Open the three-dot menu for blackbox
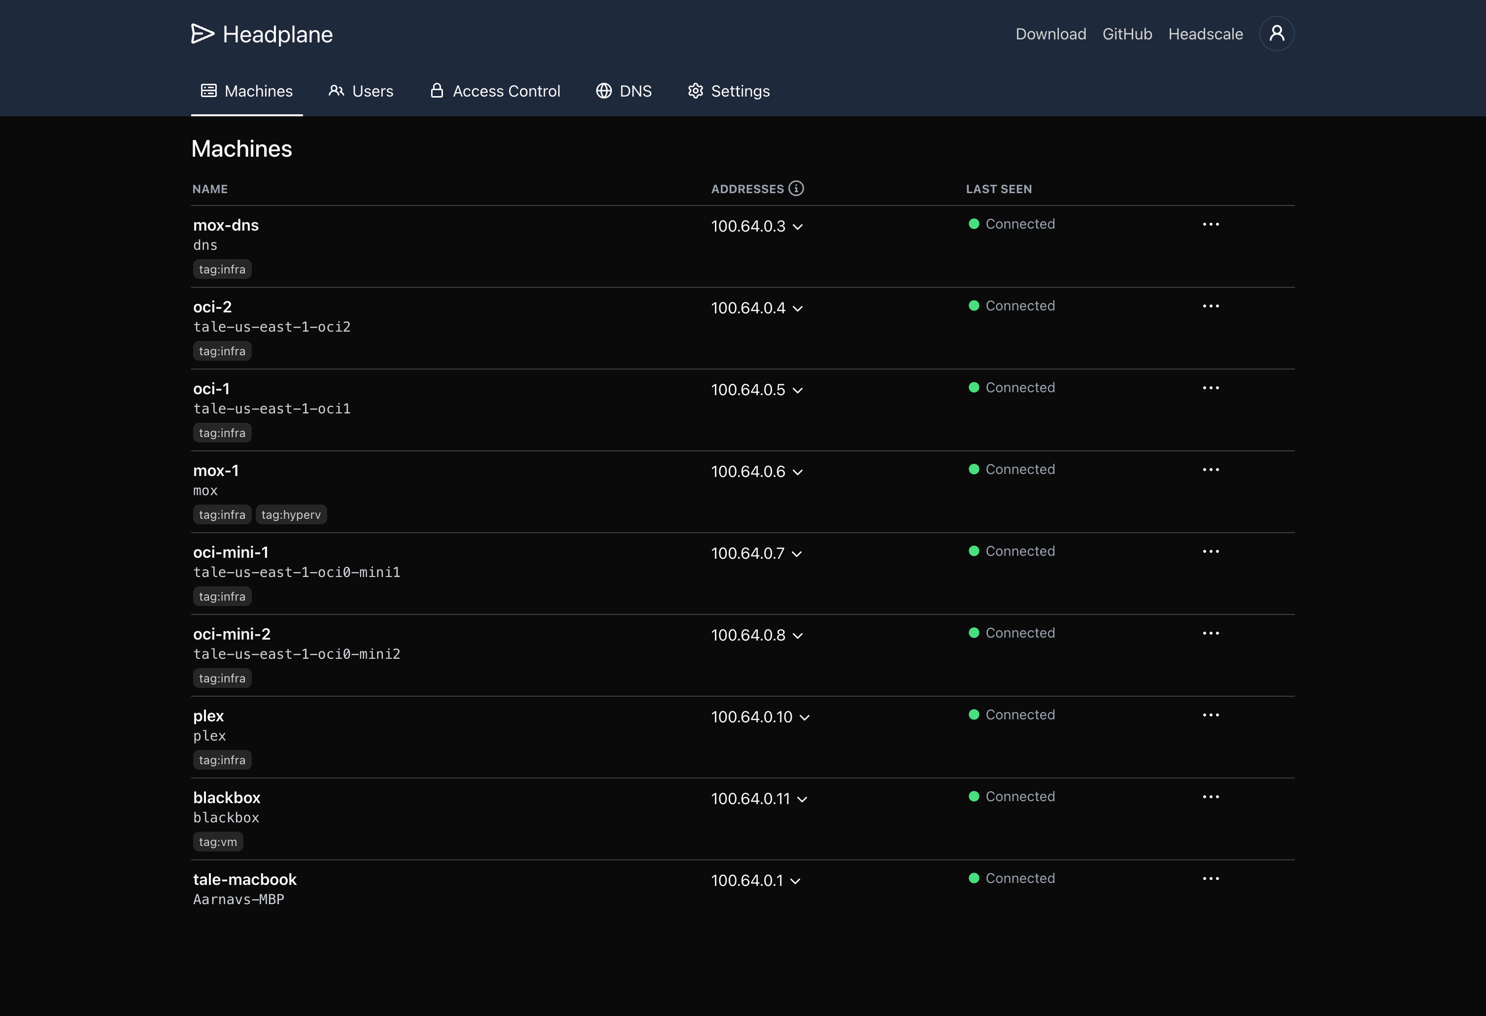This screenshot has height=1016, width=1486. [x=1211, y=797]
